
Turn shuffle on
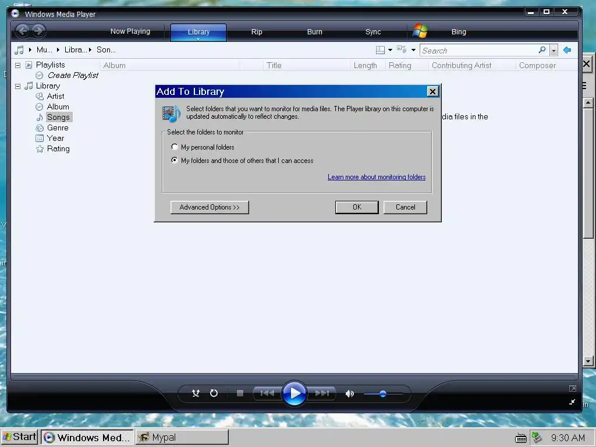(196, 393)
